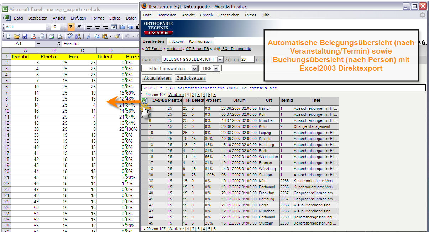Viewport: 429px width, 232px height.
Task: Sort table by the Datum column
Action: pos(240,101)
